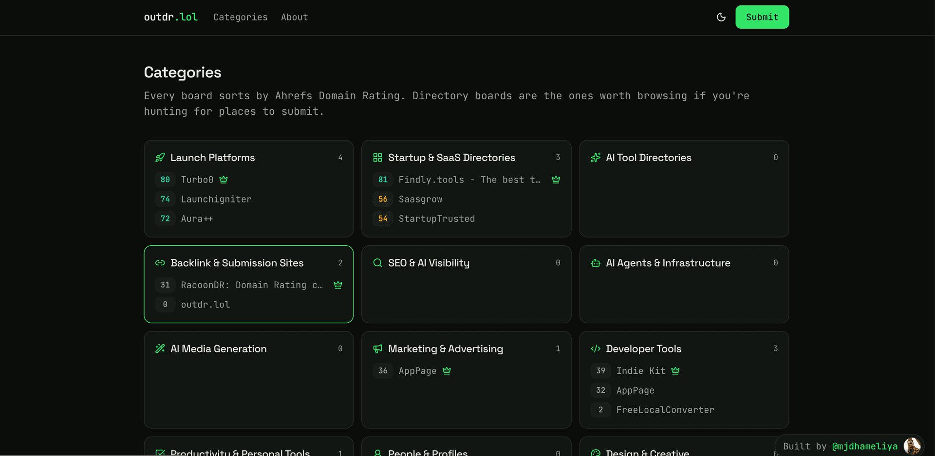Click the crown icon next to Indie Kit
The image size is (935, 456).
coord(675,371)
